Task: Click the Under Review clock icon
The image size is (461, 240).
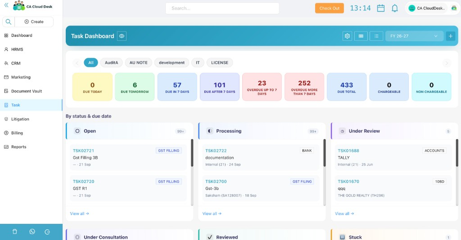Action: click(342, 131)
